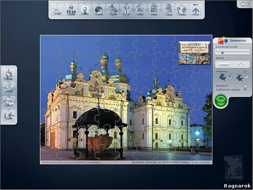Click the Элементы panel header

pyautogui.click(x=237, y=41)
